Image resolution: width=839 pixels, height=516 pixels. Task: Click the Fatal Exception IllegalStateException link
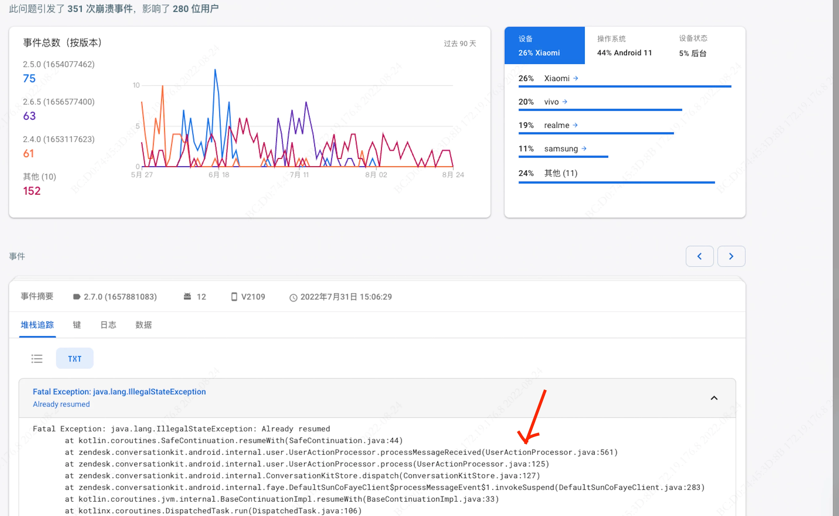coord(119,391)
